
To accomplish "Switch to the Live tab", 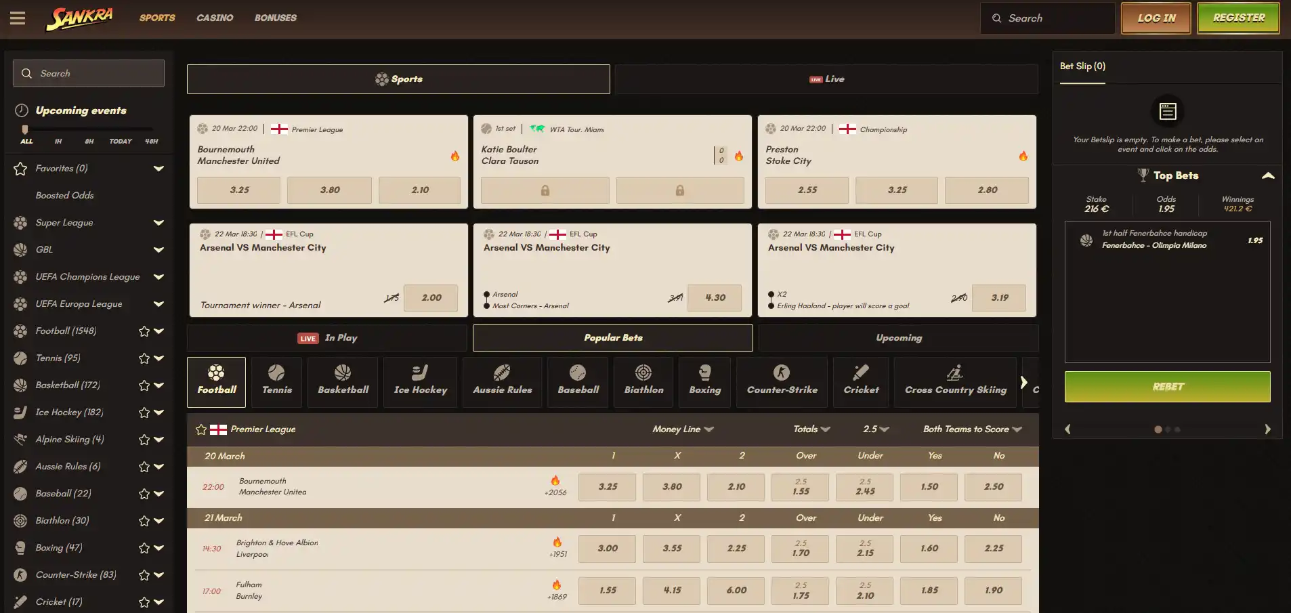I will (x=826, y=79).
